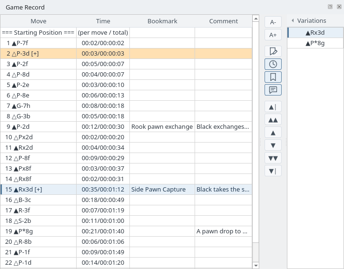The width and height of the screenshot is (344, 269).
Task: Click comment 'Black takes the s...'
Action: [223, 190]
